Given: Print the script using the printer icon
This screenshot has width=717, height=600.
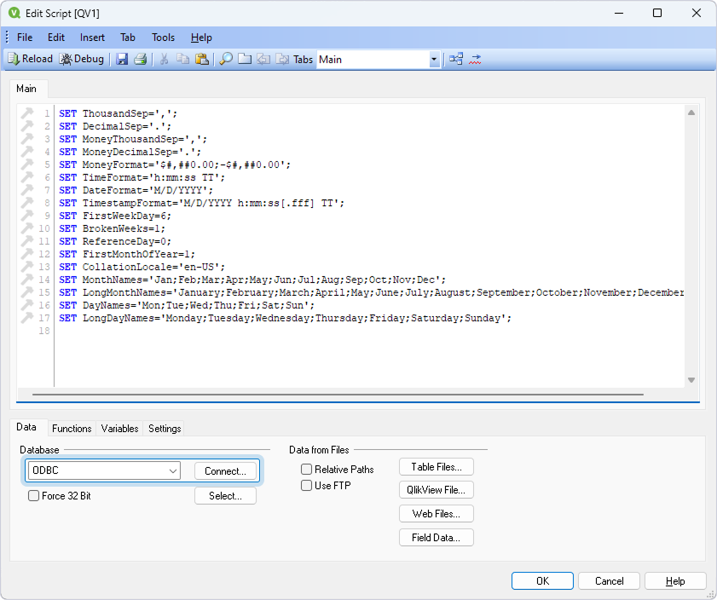Looking at the screenshot, I should click(x=140, y=59).
